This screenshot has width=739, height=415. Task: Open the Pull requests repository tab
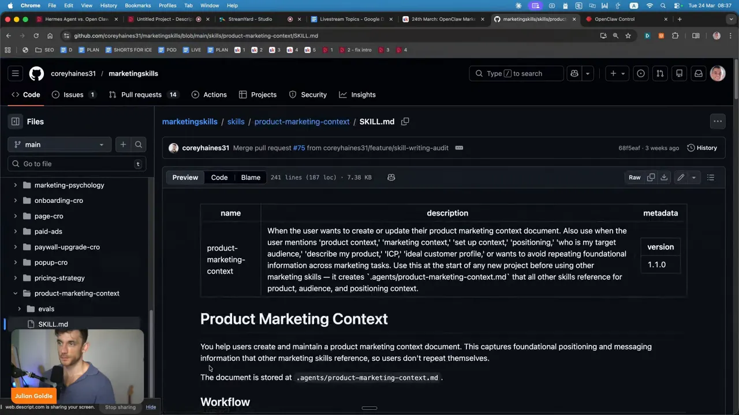point(143,95)
